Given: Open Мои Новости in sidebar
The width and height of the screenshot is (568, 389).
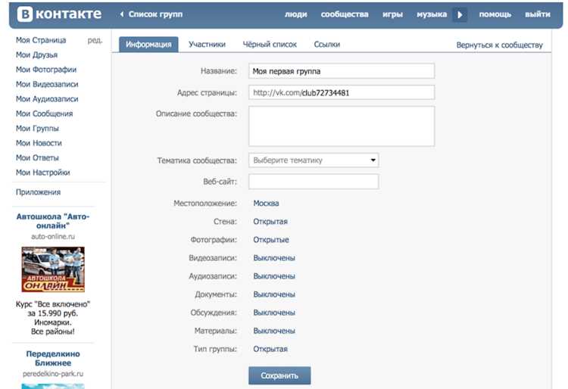Looking at the screenshot, I should pyautogui.click(x=39, y=143).
